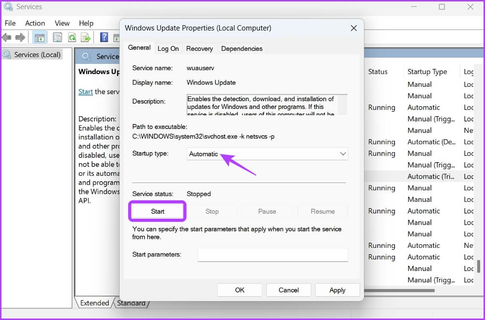Viewport: 485px width, 320px height.
Task: Expand the Startup type dropdown
Action: (267, 154)
